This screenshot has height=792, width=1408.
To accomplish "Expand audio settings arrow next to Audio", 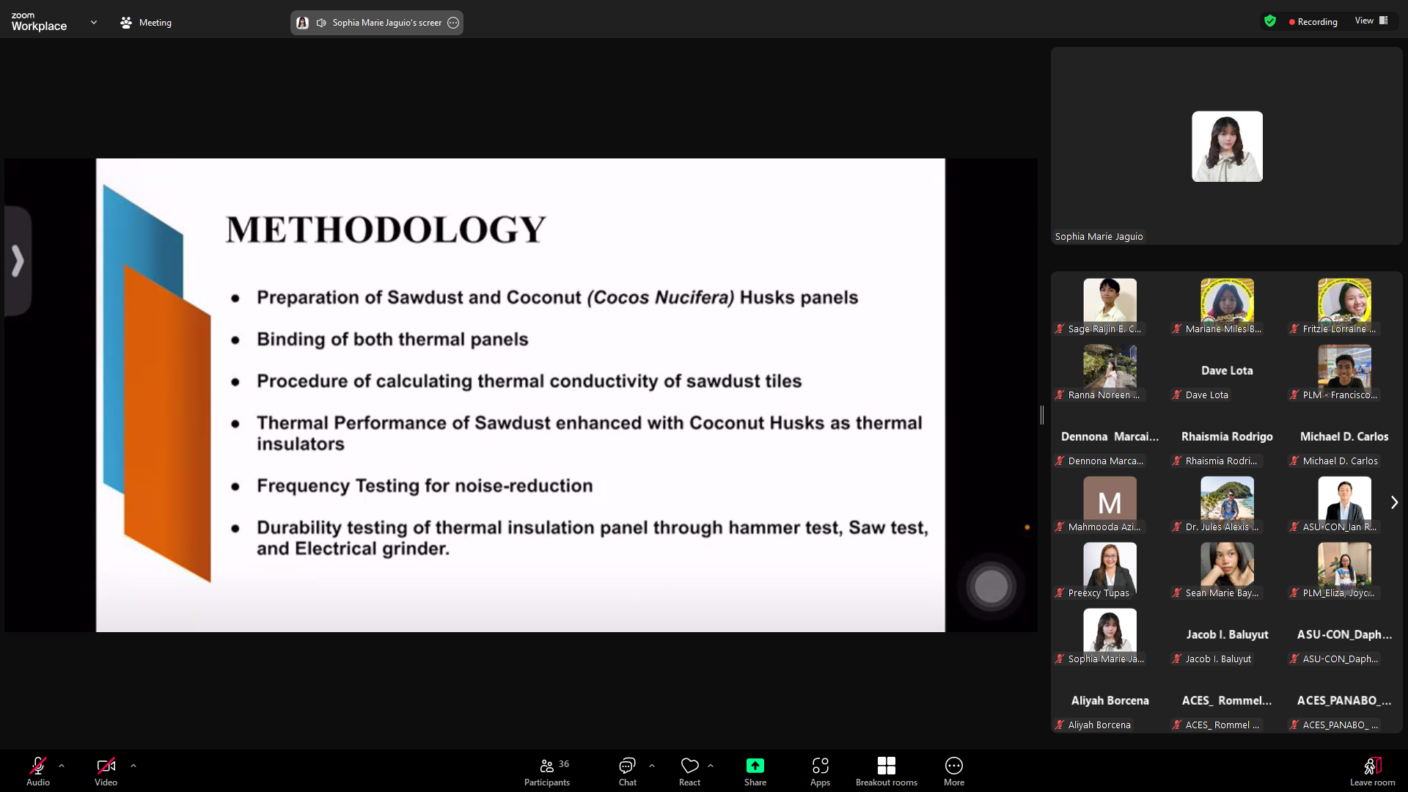I will point(62,766).
